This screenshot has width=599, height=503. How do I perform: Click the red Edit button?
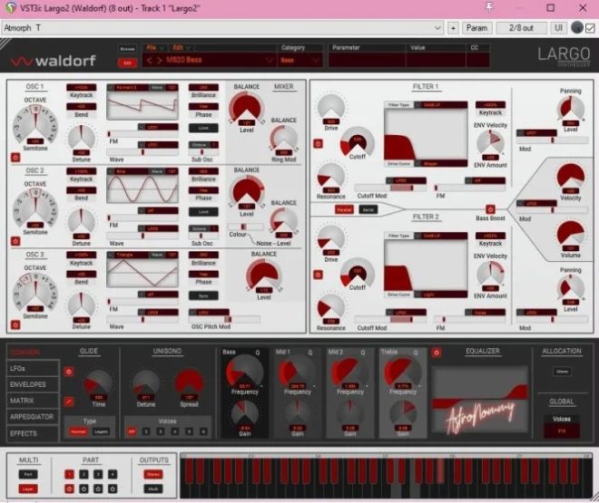(127, 63)
